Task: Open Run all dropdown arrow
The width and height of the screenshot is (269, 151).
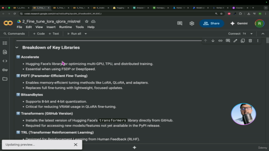Action: [x=86, y=34]
